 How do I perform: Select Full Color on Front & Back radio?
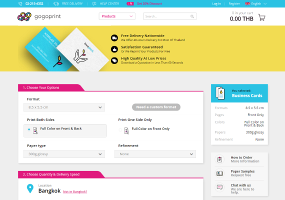(29, 129)
